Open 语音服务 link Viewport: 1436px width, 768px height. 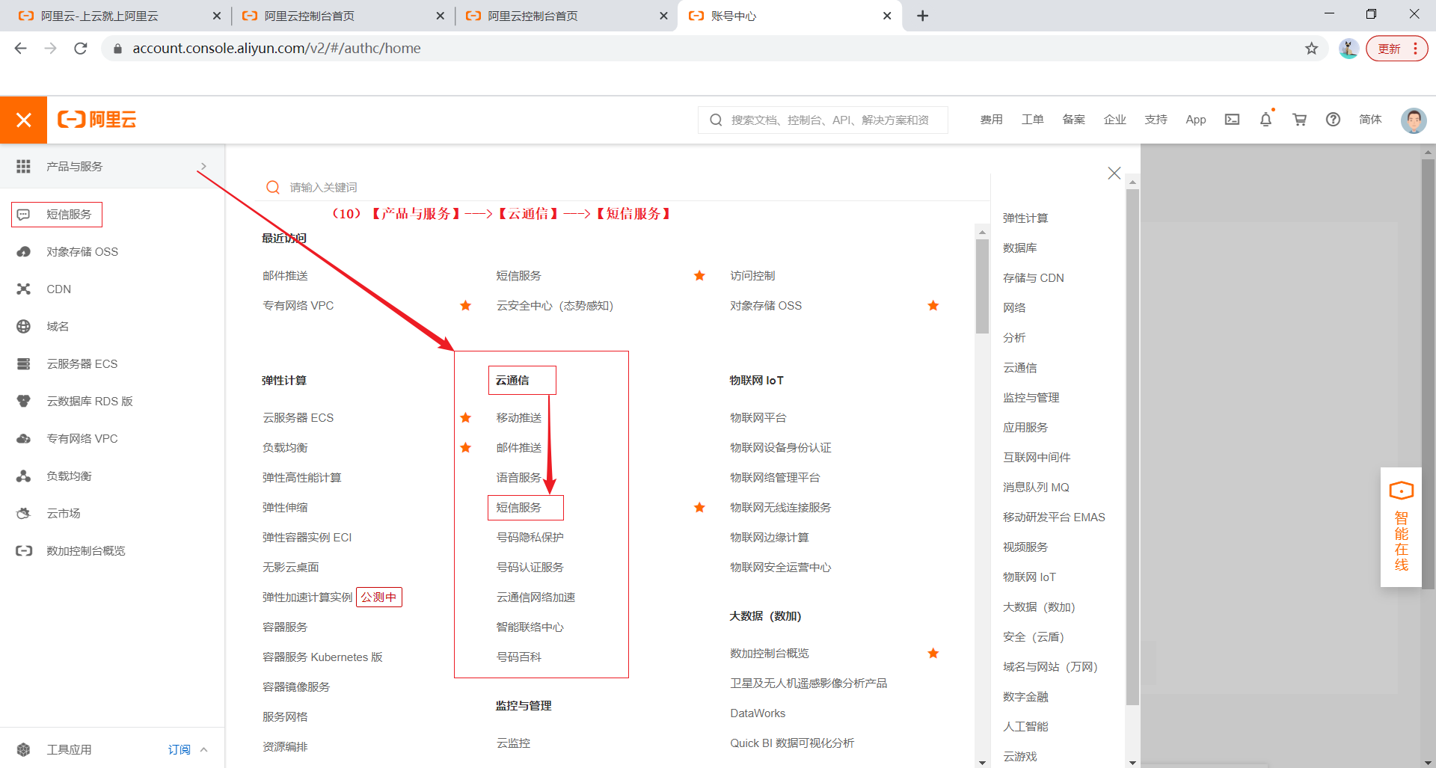pyautogui.click(x=519, y=478)
